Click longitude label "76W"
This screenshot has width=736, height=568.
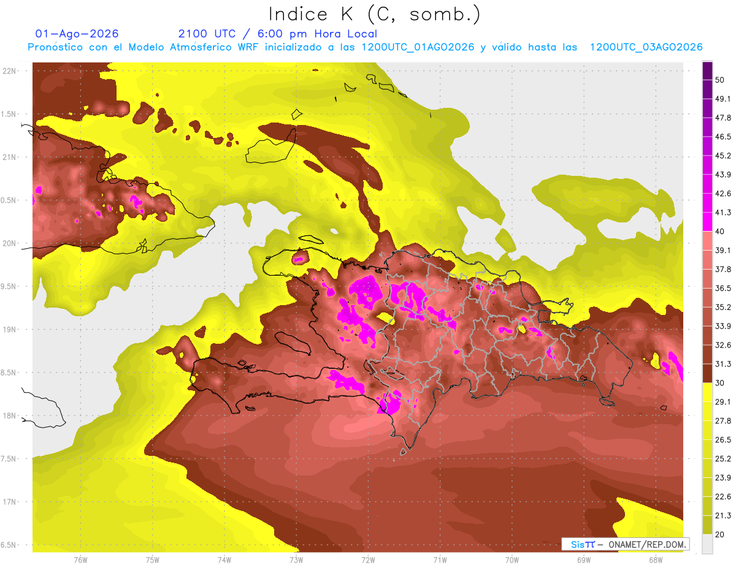pos(80,560)
